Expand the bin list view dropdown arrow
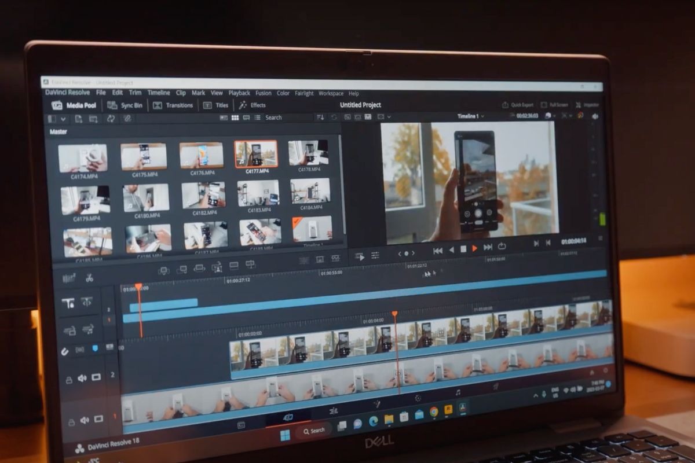 coord(63,119)
